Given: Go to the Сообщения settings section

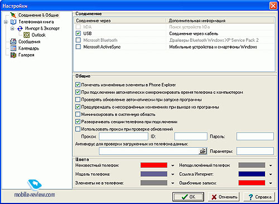Looking at the screenshot, I should point(29,42).
